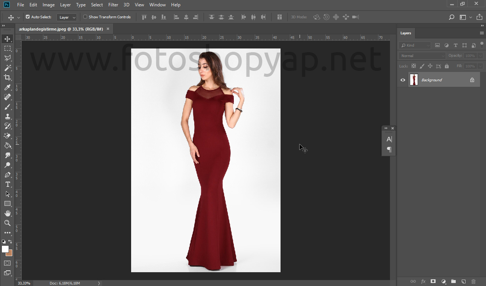Toggle lock position in Layers panel
This screenshot has height=286, width=486.
[x=430, y=66]
